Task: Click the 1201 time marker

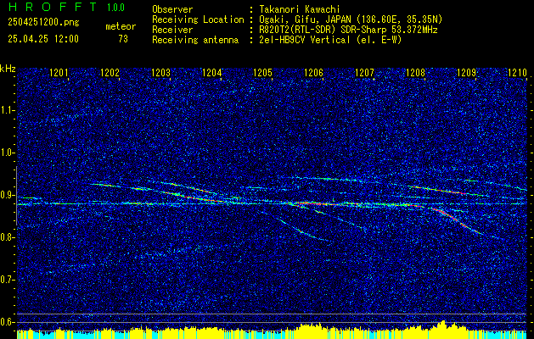Action: click(59, 72)
